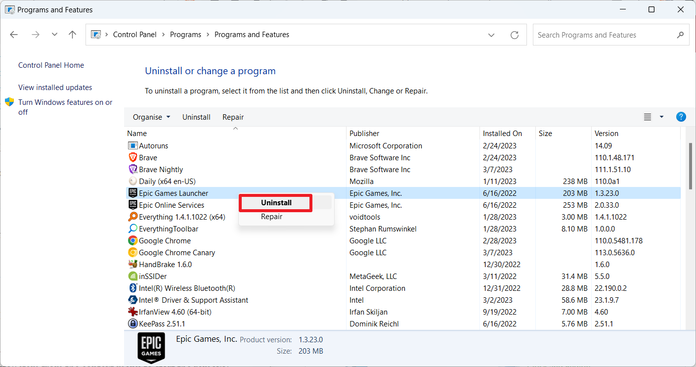Click the Autoruns program icon
The height and width of the screenshot is (367, 696).
pyautogui.click(x=132, y=146)
